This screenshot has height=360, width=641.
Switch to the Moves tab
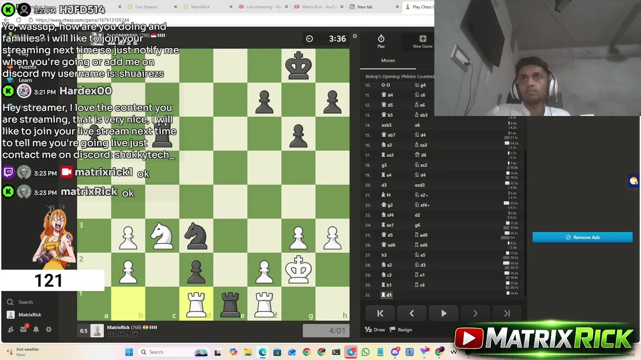(x=388, y=60)
